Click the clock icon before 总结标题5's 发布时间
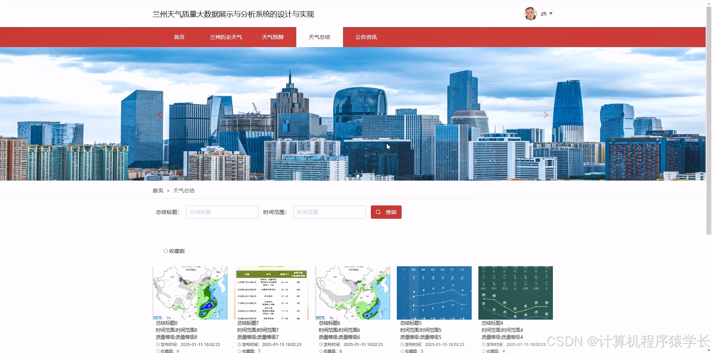The width and height of the screenshot is (712, 353). (402, 344)
